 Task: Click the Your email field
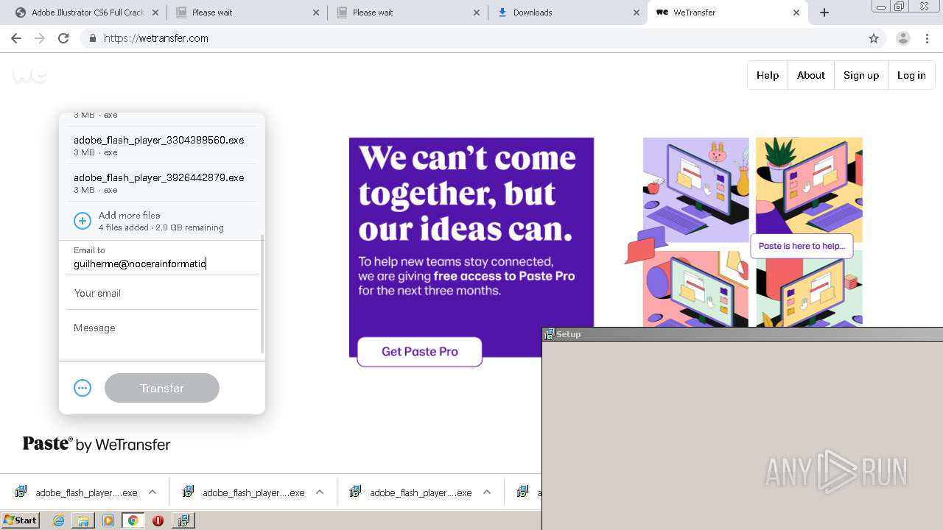[162, 293]
